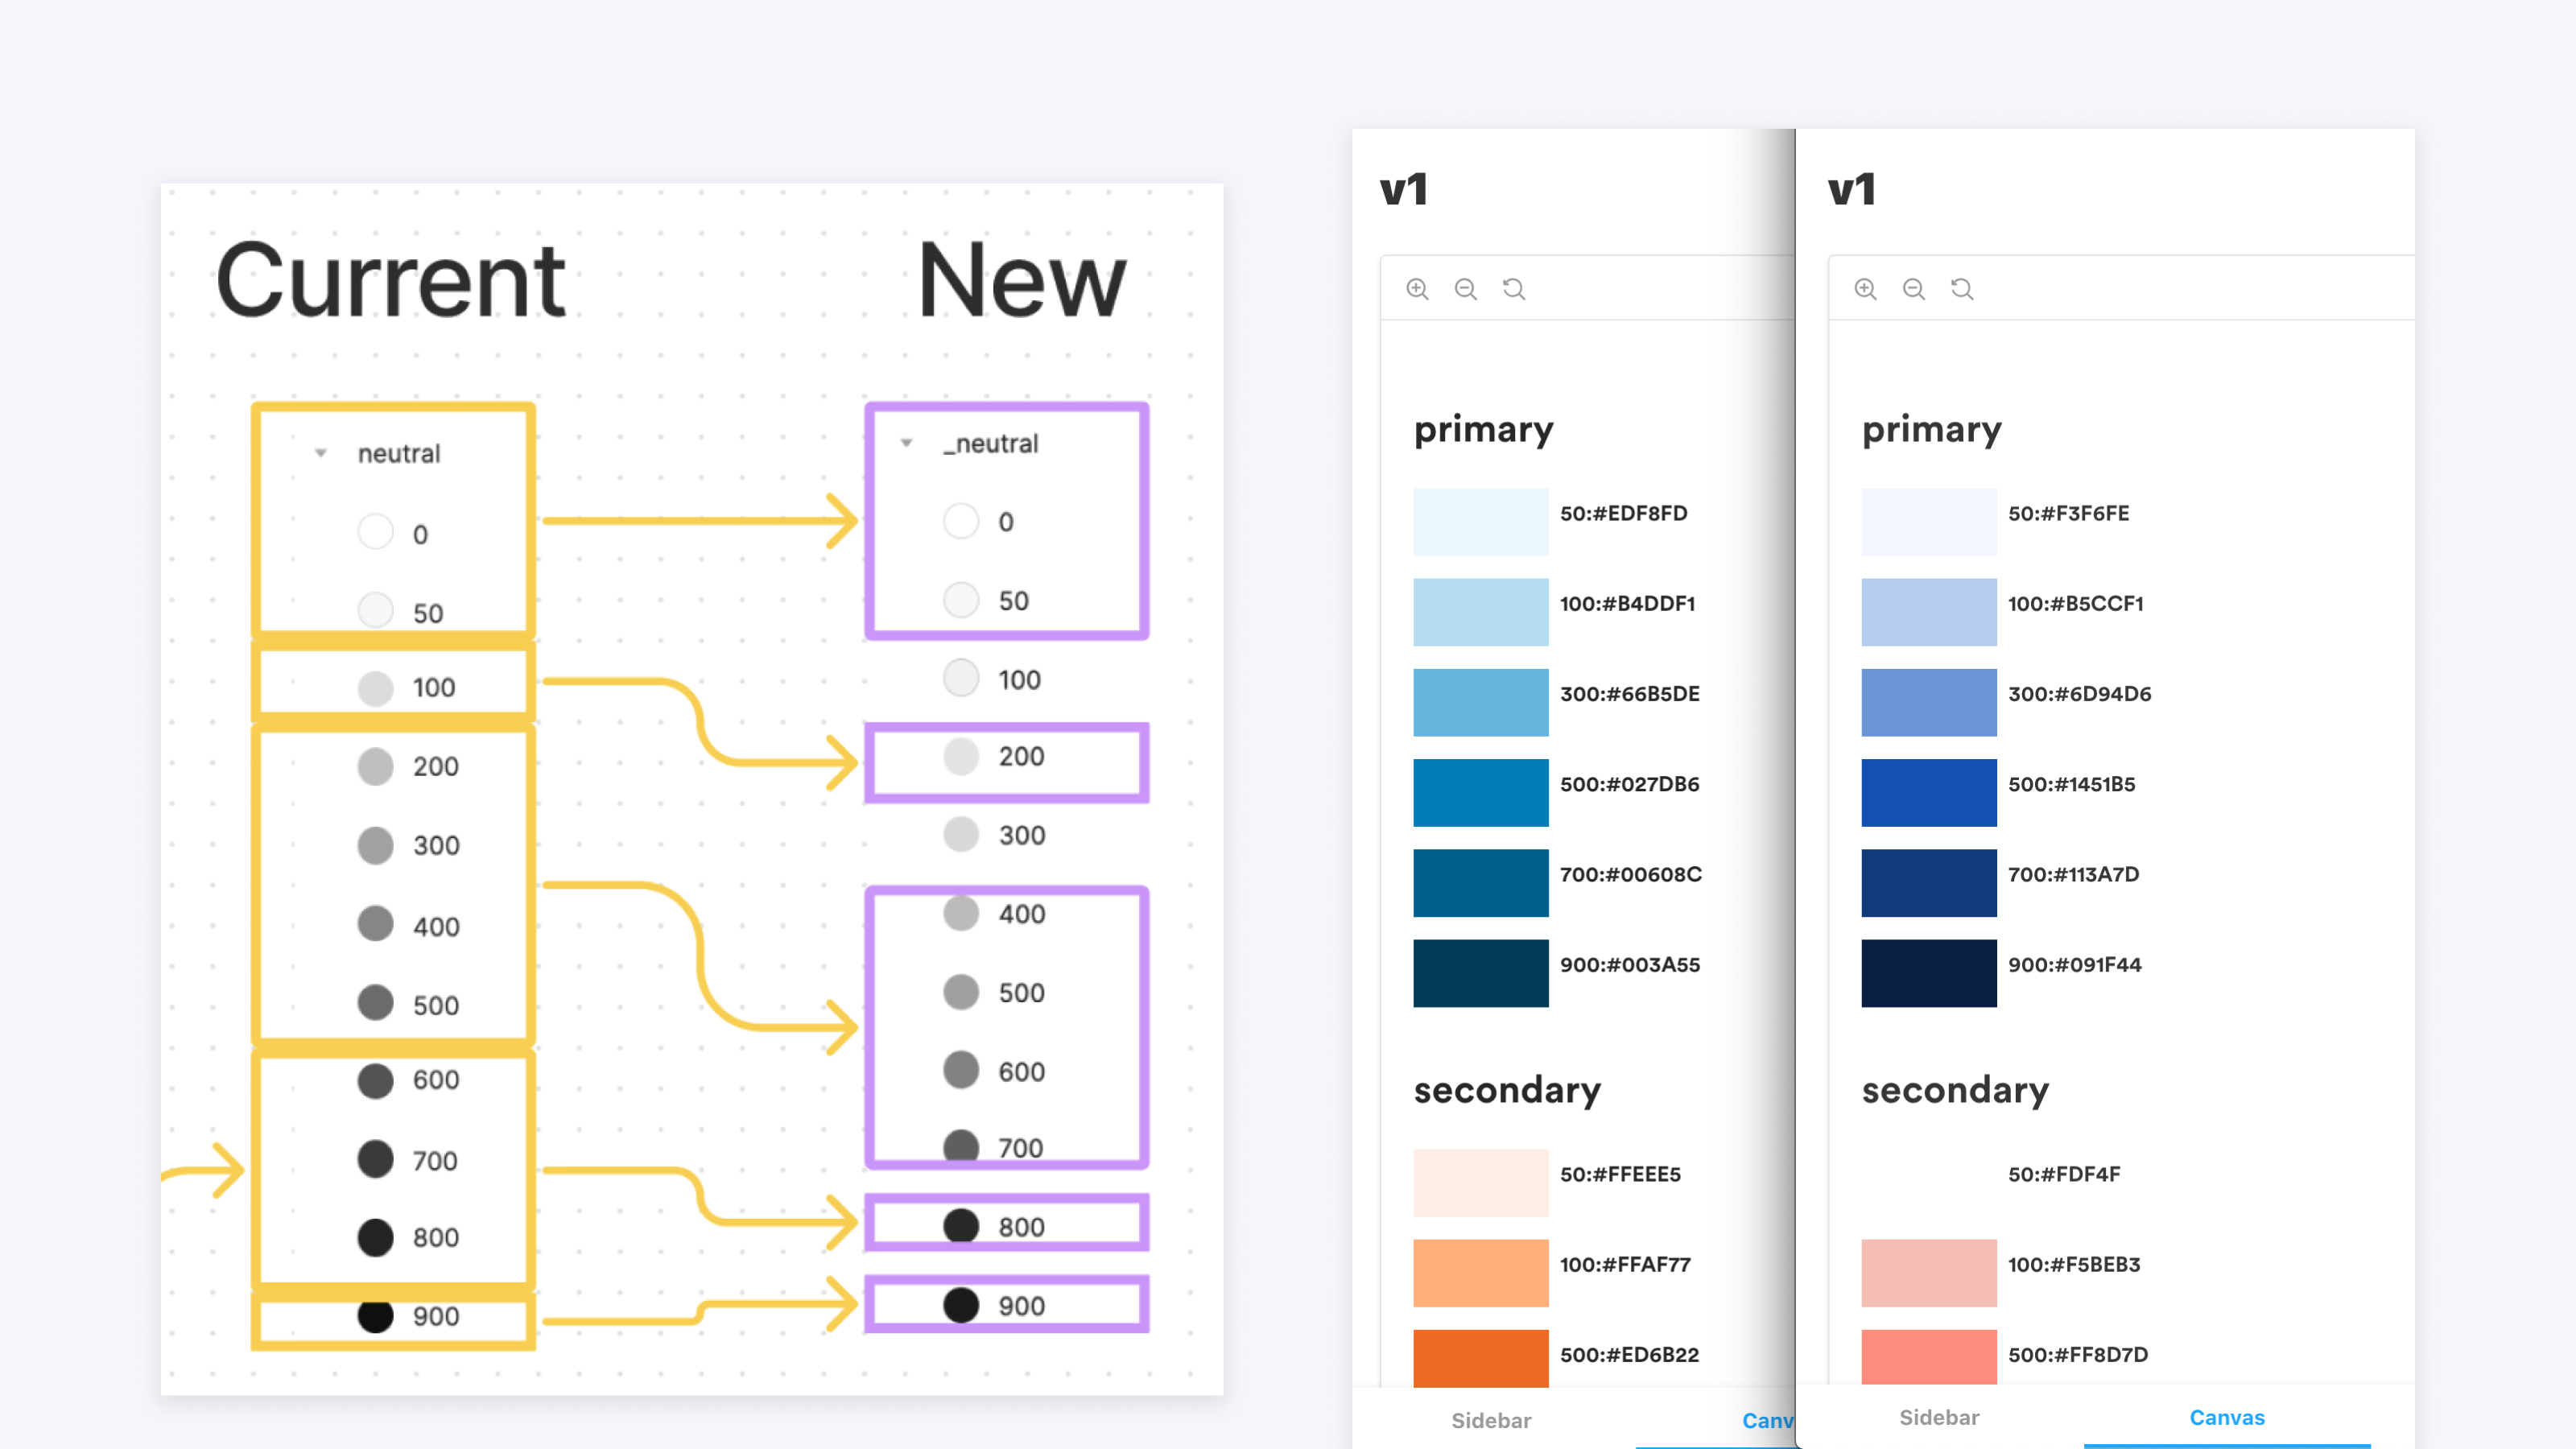Viewport: 2576px width, 1449px height.
Task: Select the 200 item in New list
Action: pos(1020,757)
